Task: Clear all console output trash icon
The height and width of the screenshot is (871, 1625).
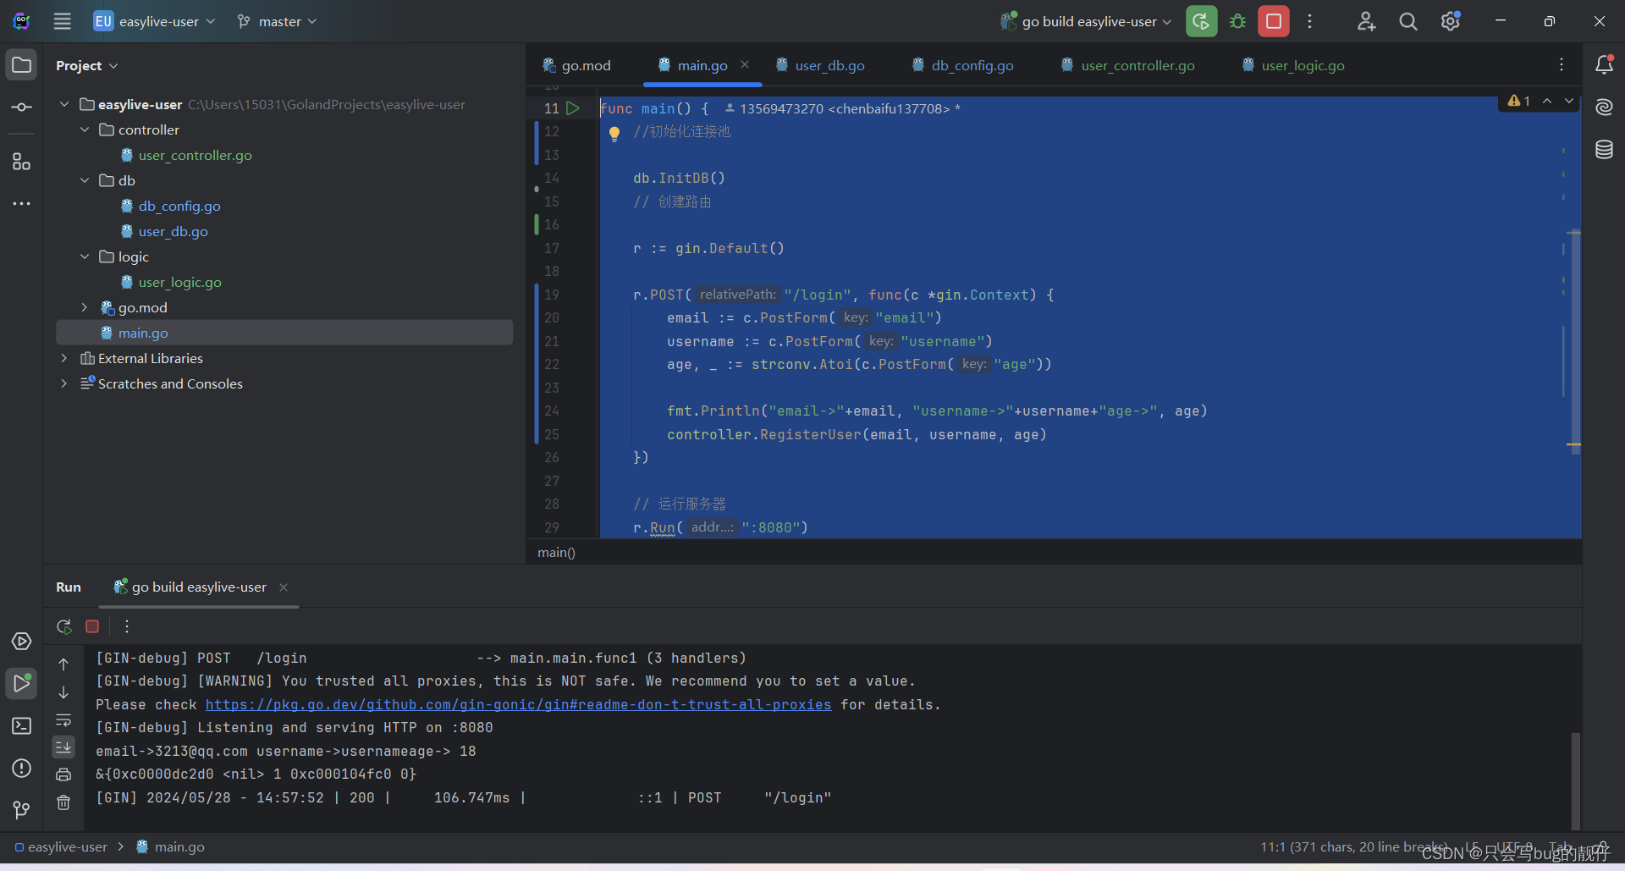Action: [63, 802]
